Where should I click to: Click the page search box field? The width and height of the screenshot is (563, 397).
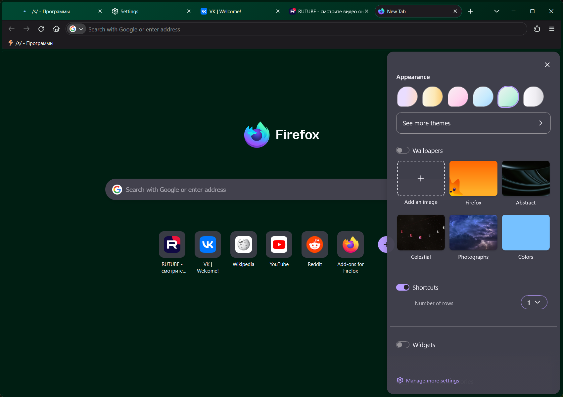pos(246,190)
